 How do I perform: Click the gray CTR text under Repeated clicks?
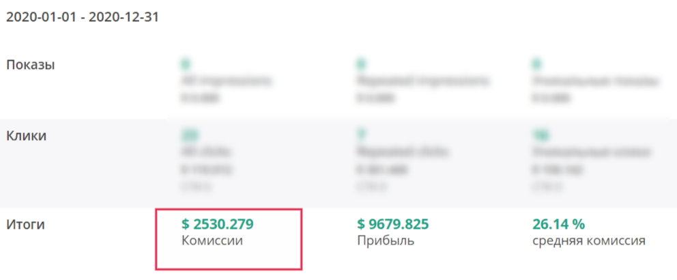tap(371, 187)
